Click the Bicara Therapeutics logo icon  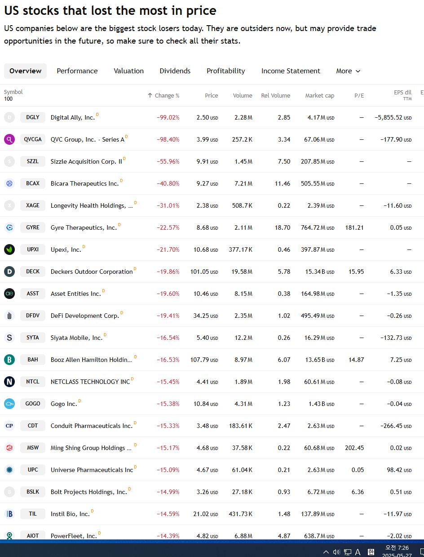[x=9, y=183]
